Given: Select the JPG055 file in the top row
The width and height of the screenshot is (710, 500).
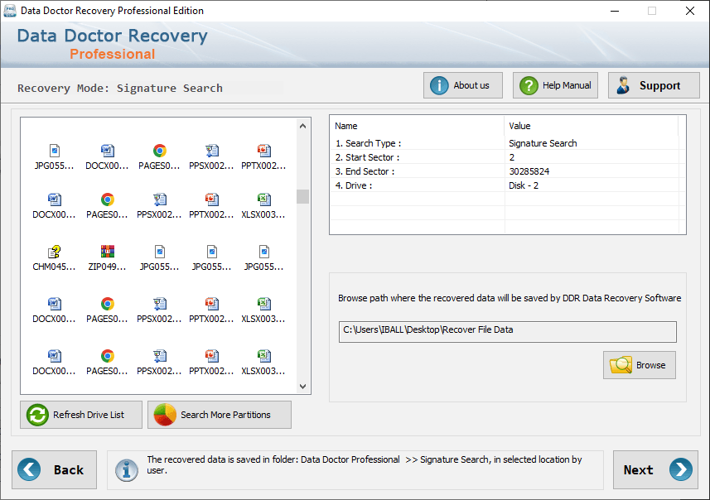Looking at the screenshot, I should click(55, 156).
